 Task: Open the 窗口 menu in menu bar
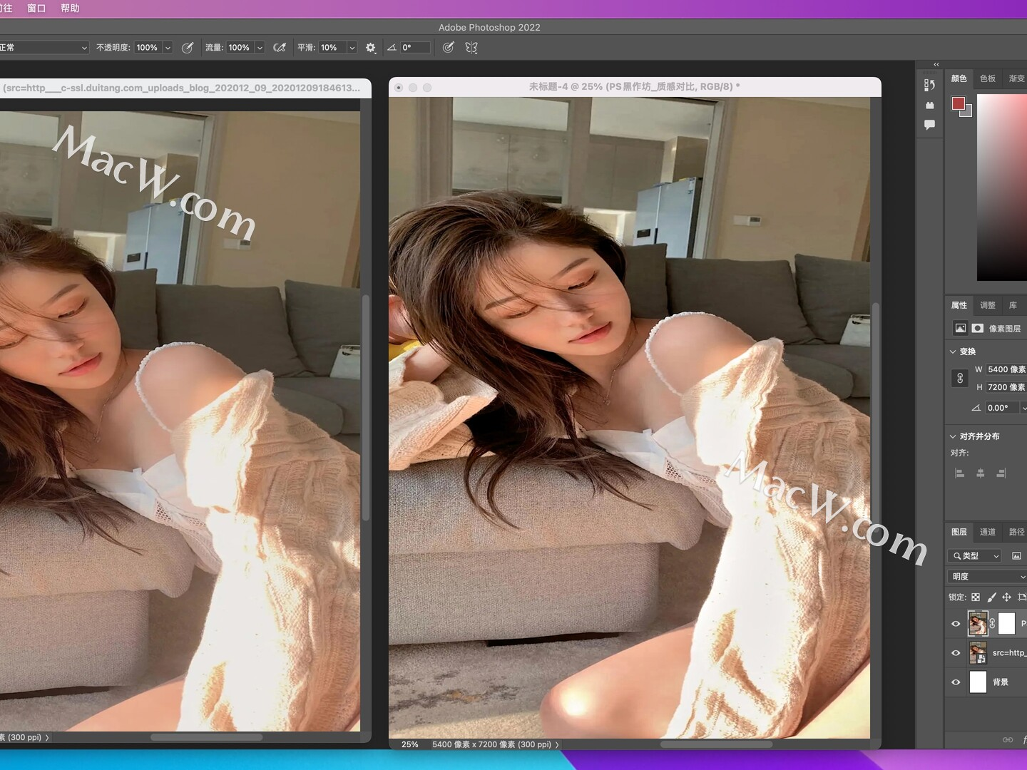click(x=36, y=8)
